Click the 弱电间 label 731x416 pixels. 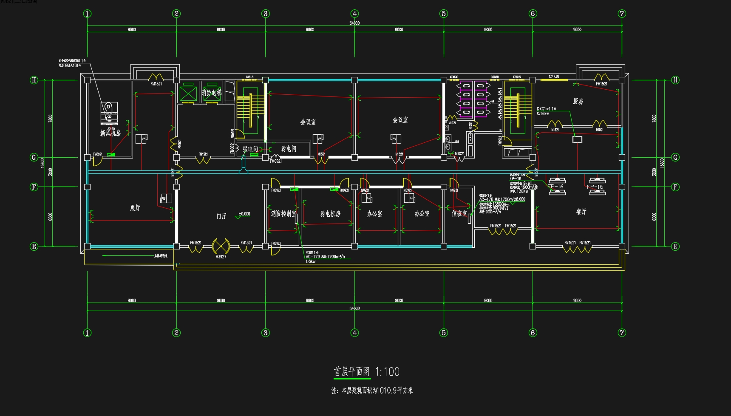(289, 149)
